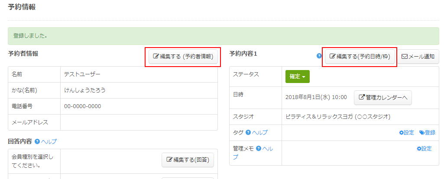Image resolution: width=444 pixels, height=179 pixels.
Task: Click the question mark icon next to タグ
Action: pos(248,133)
